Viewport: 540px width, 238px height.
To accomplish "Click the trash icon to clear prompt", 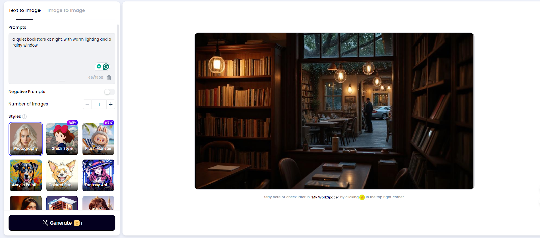I will point(109,78).
